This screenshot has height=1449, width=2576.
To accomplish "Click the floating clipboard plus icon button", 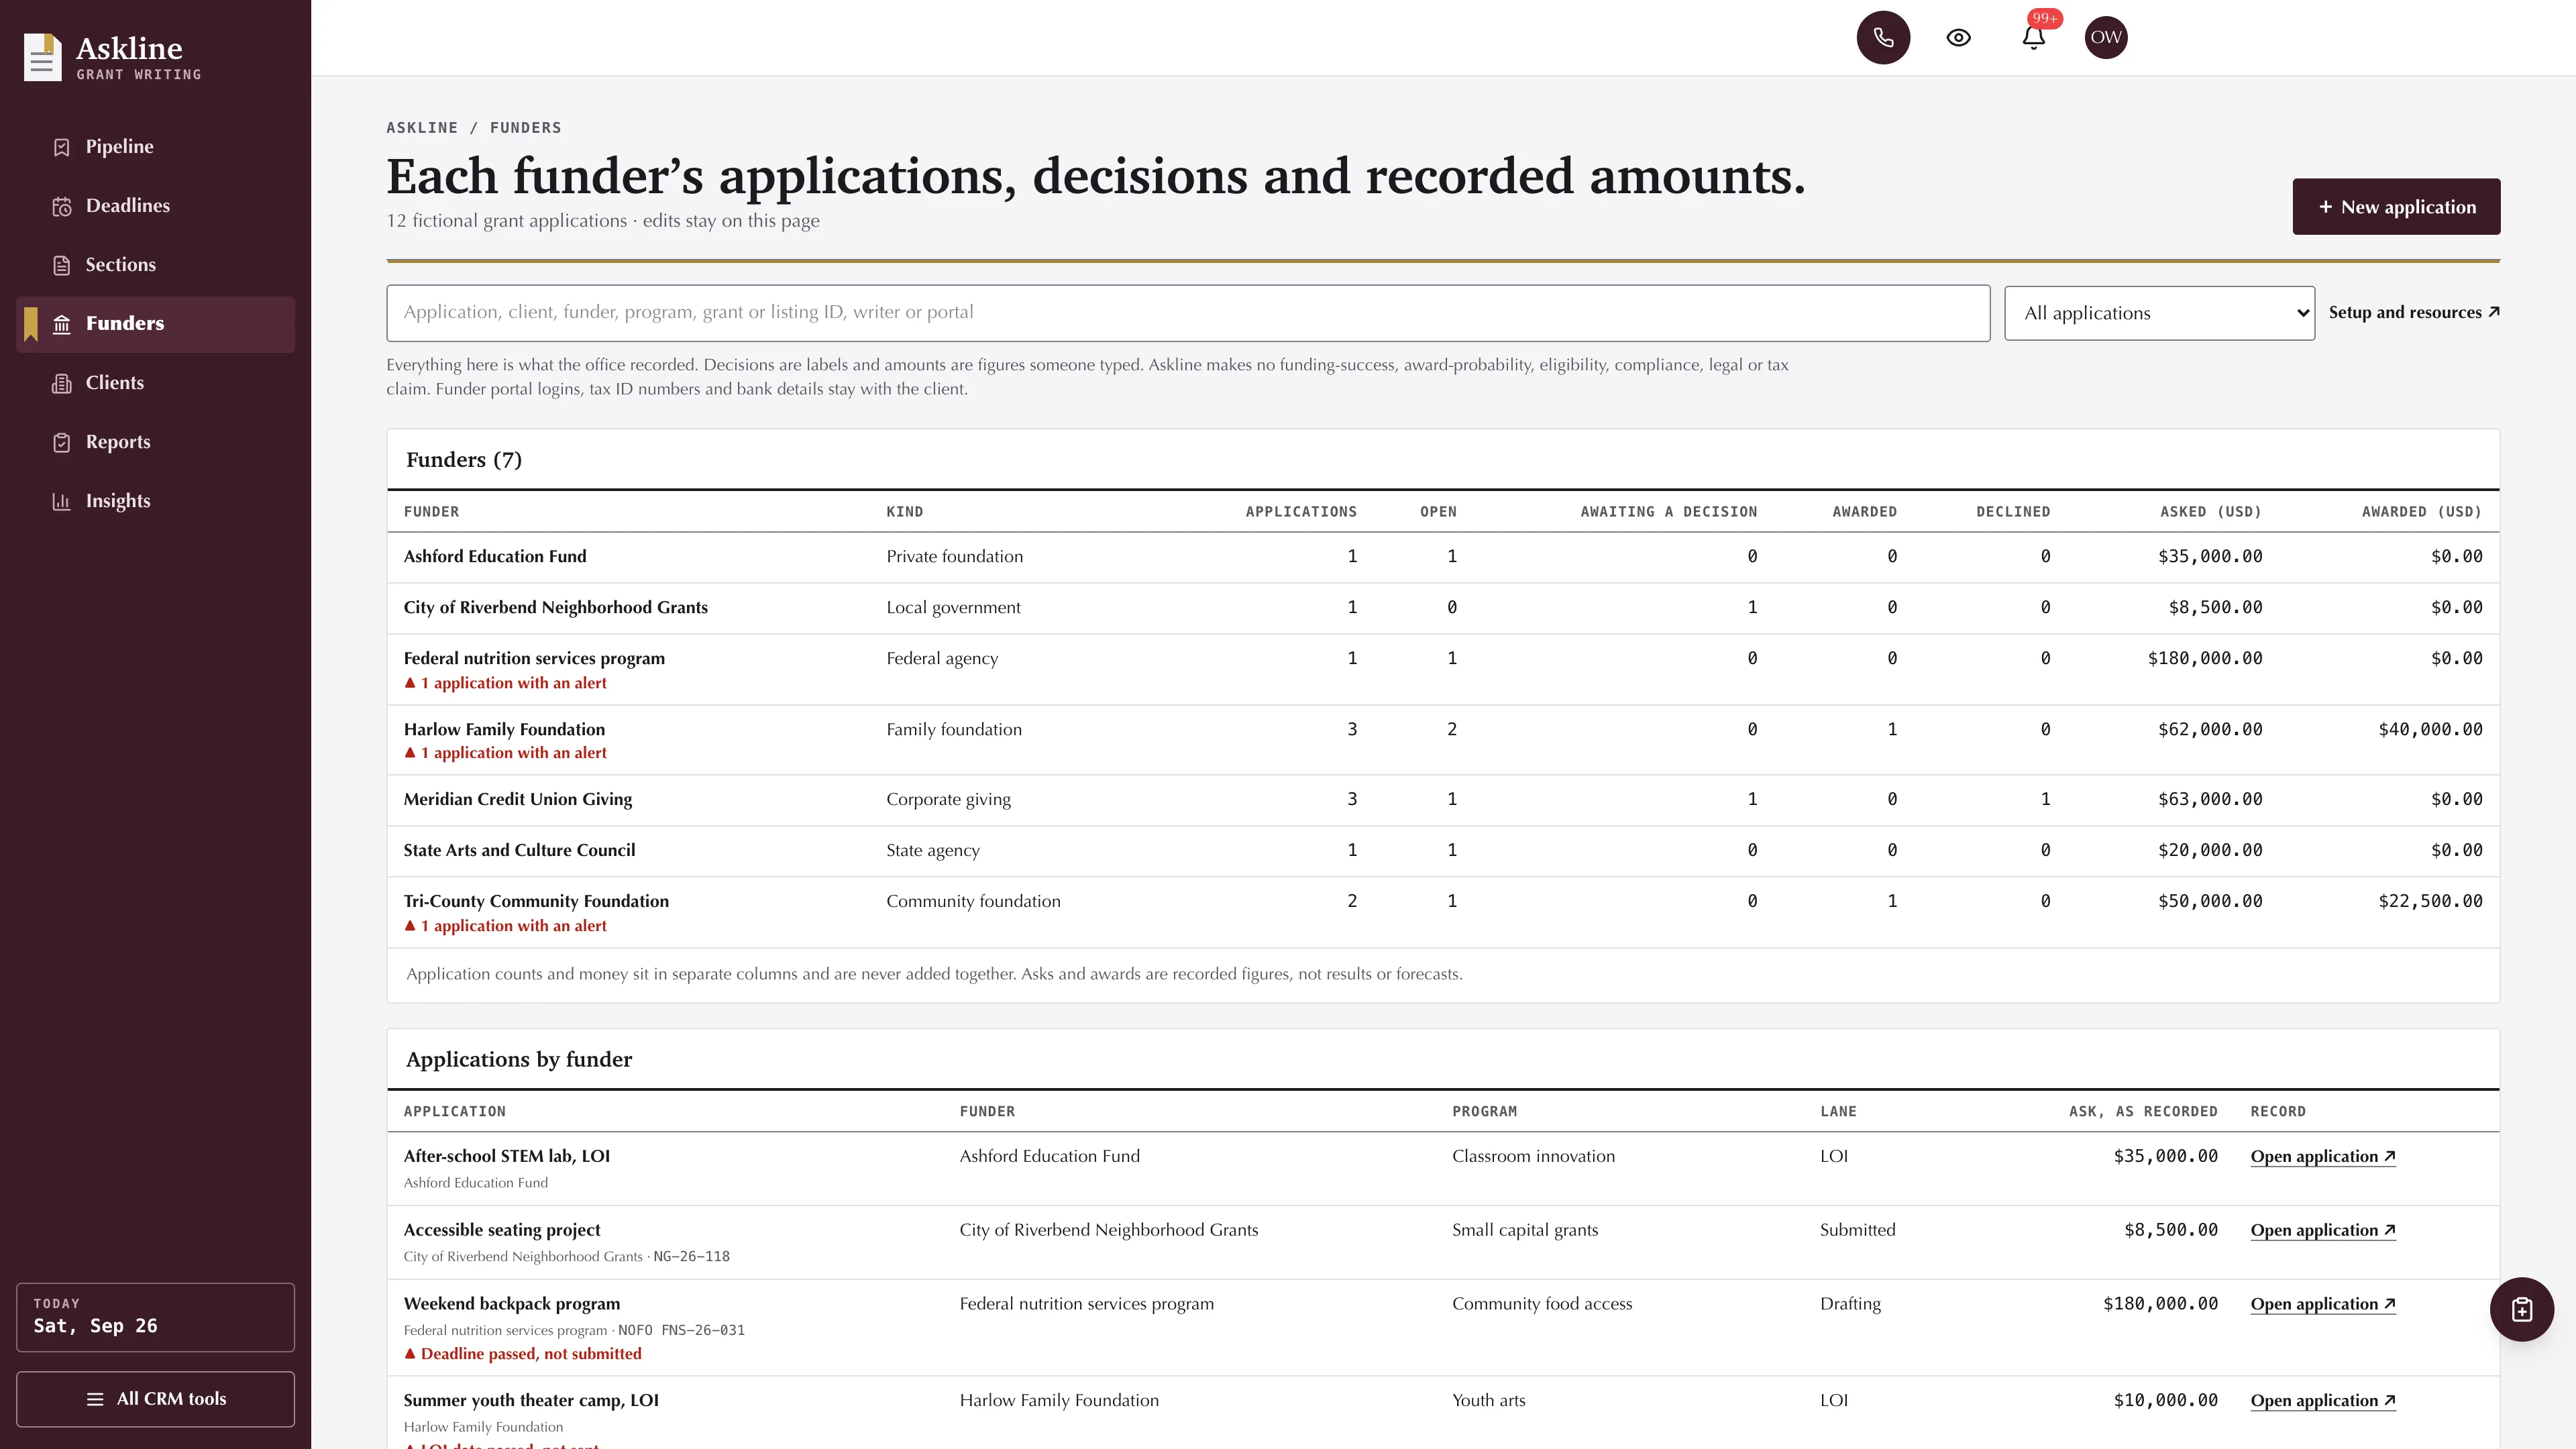I will (2521, 1309).
